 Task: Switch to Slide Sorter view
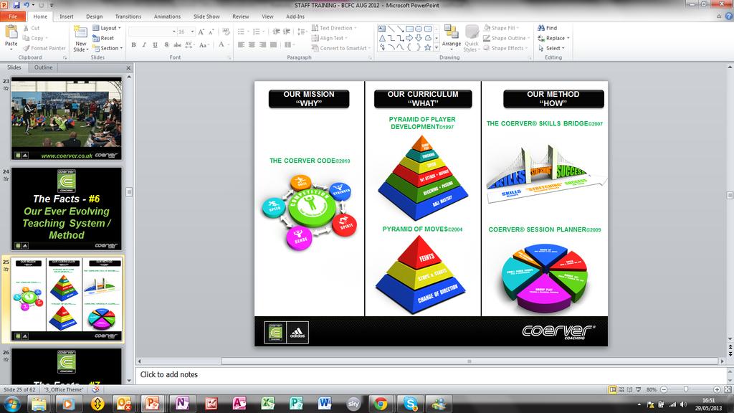(621, 389)
